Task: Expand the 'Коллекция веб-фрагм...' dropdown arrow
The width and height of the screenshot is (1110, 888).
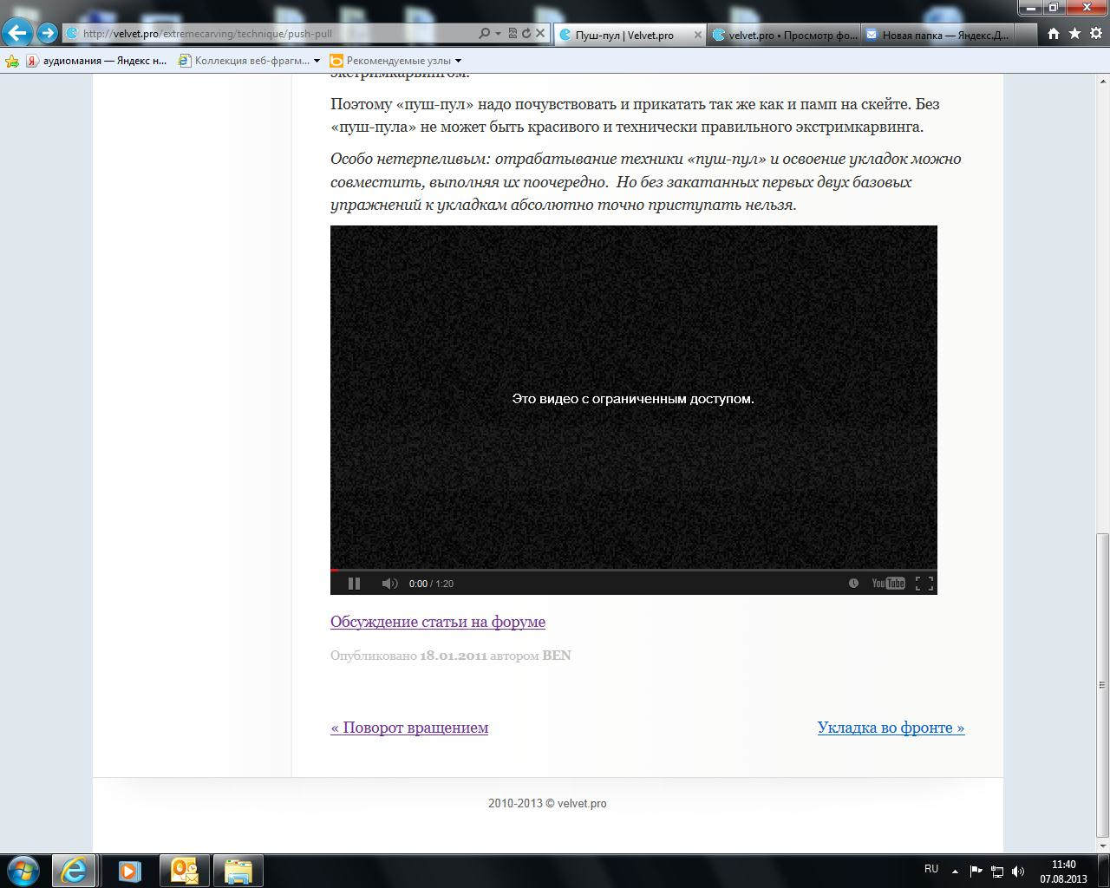Action: (317, 61)
